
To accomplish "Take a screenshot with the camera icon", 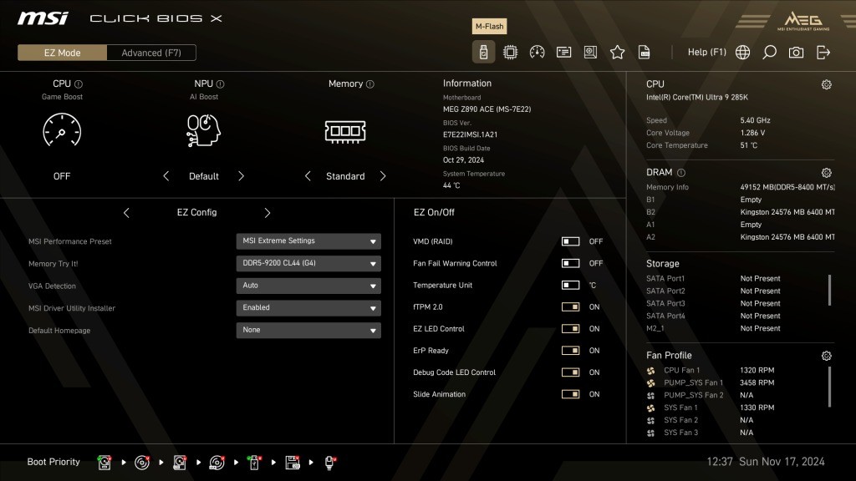I will tap(795, 52).
